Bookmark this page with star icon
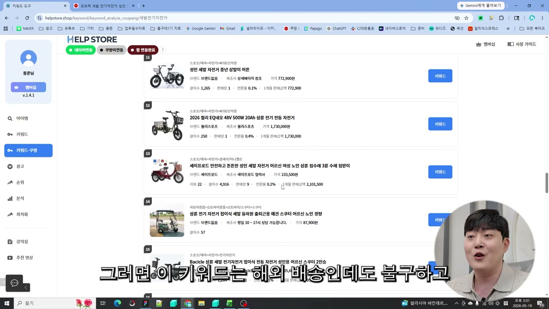The height and width of the screenshot is (309, 549). pyautogui.click(x=466, y=18)
